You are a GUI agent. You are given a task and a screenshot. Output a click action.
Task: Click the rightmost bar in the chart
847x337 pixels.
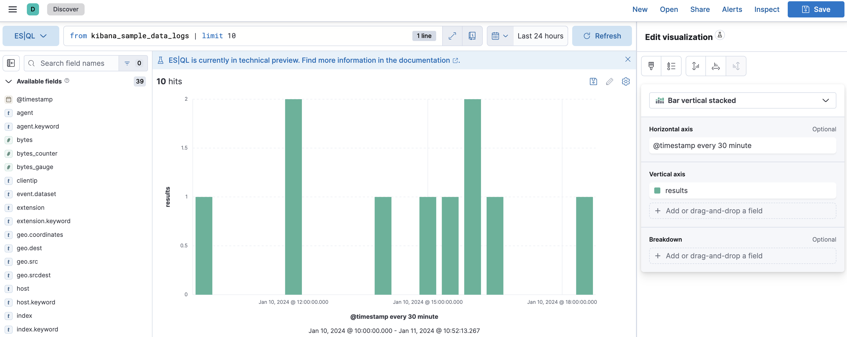584,246
